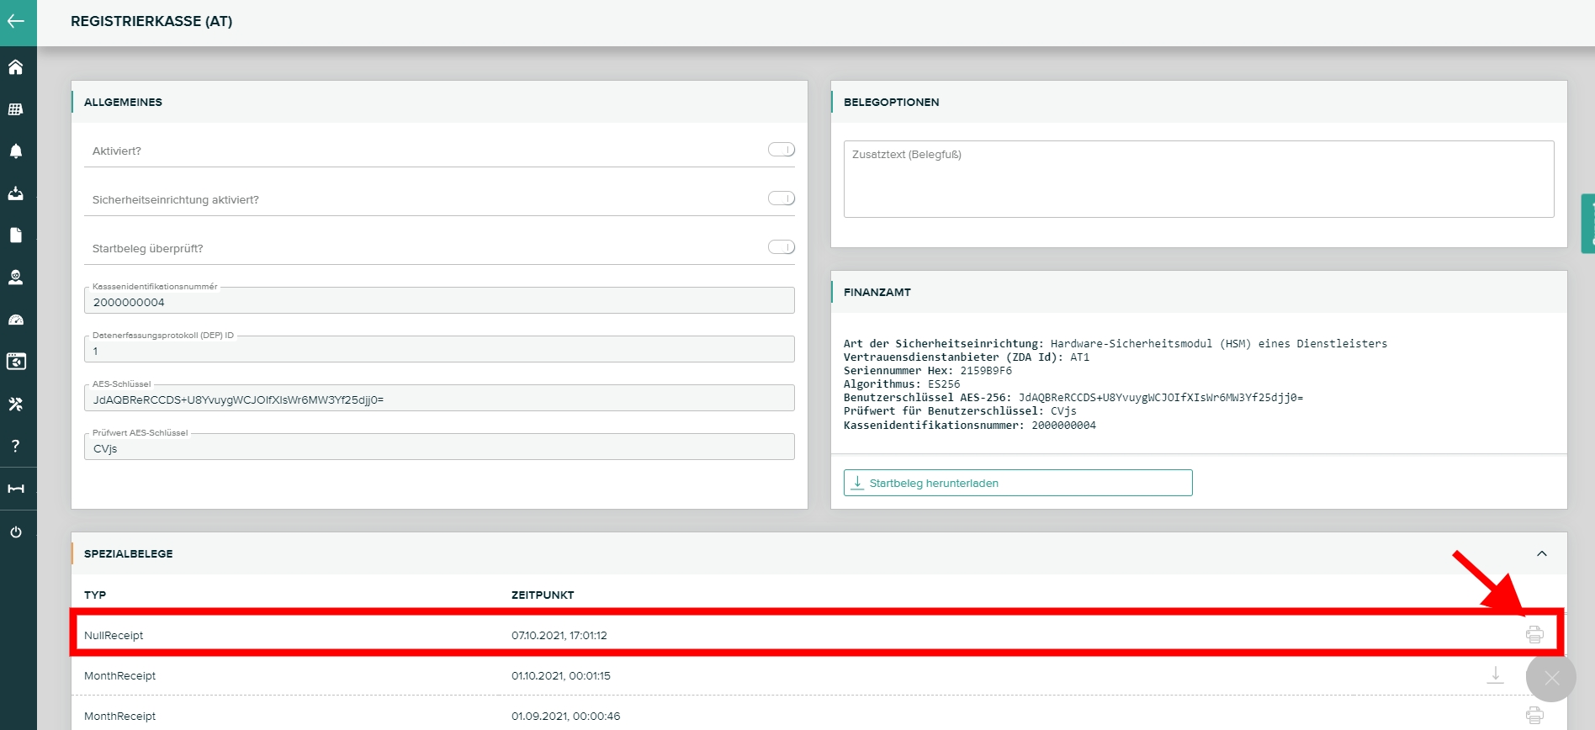
Task: Open the user profile icon in sidebar
Action: click(x=16, y=278)
